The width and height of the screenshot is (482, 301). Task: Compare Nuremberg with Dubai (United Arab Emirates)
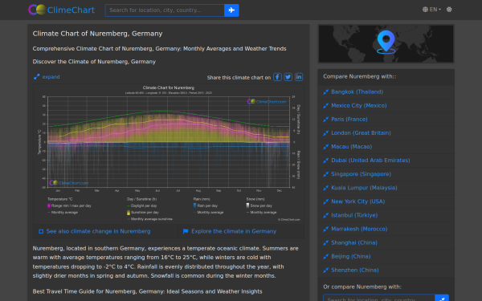370,161
